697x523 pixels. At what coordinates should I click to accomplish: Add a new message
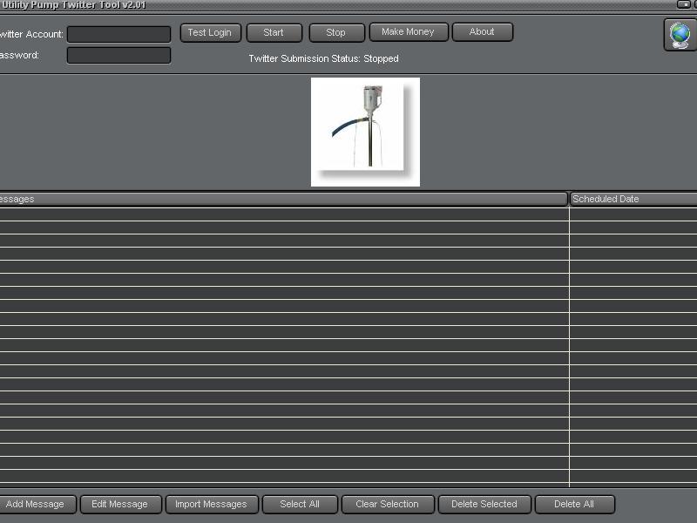[x=37, y=505]
